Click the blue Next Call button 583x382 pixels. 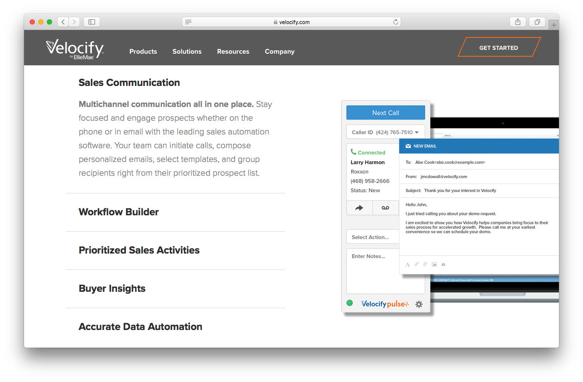(x=386, y=113)
